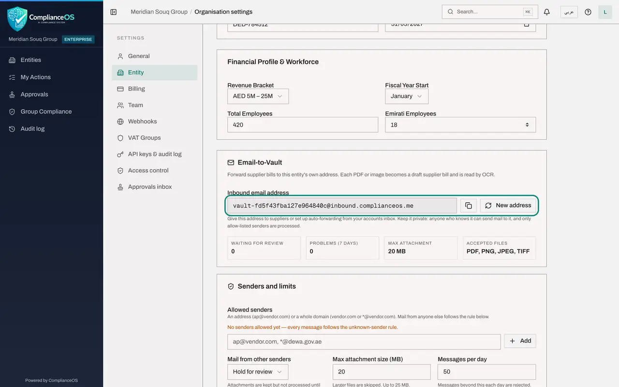Viewport: 619px width, 387px height.
Task: Open Billing settings
Action: [155, 89]
